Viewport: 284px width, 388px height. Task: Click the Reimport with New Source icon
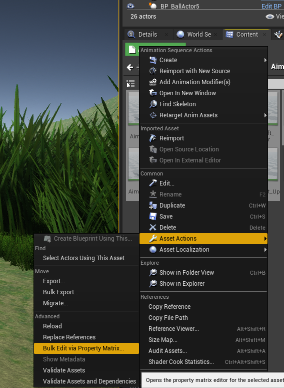tap(153, 71)
